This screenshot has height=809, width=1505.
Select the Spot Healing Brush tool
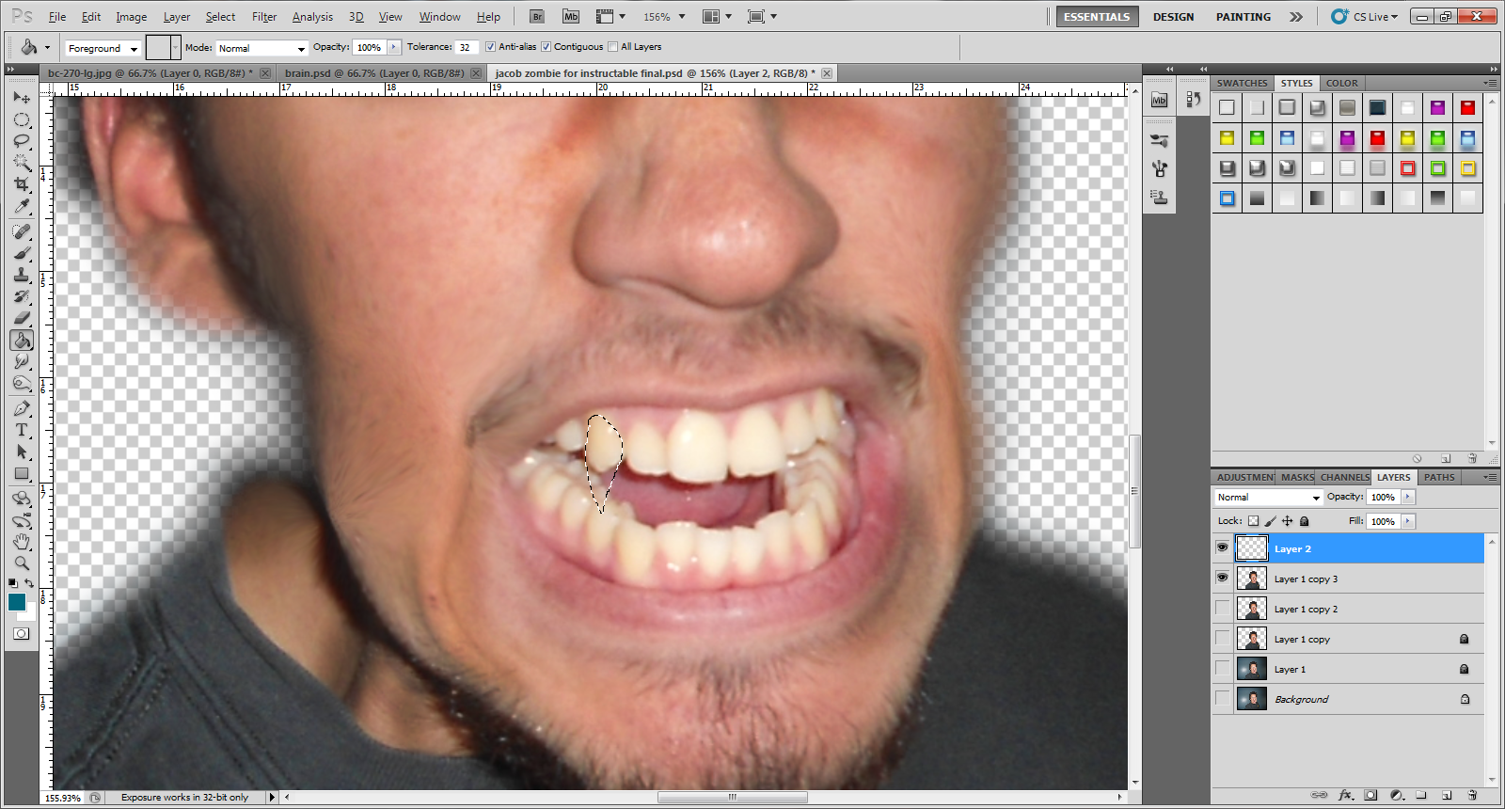[x=22, y=231]
